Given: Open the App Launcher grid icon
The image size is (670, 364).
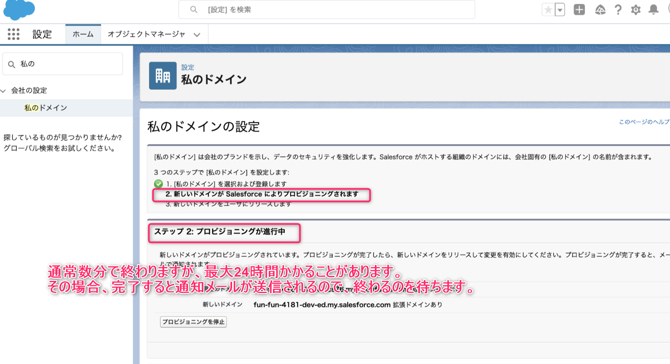Looking at the screenshot, I should (x=13, y=34).
